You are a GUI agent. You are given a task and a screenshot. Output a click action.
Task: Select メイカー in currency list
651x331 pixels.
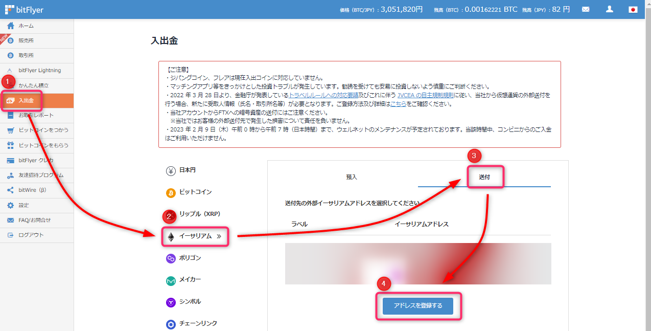[x=190, y=280]
